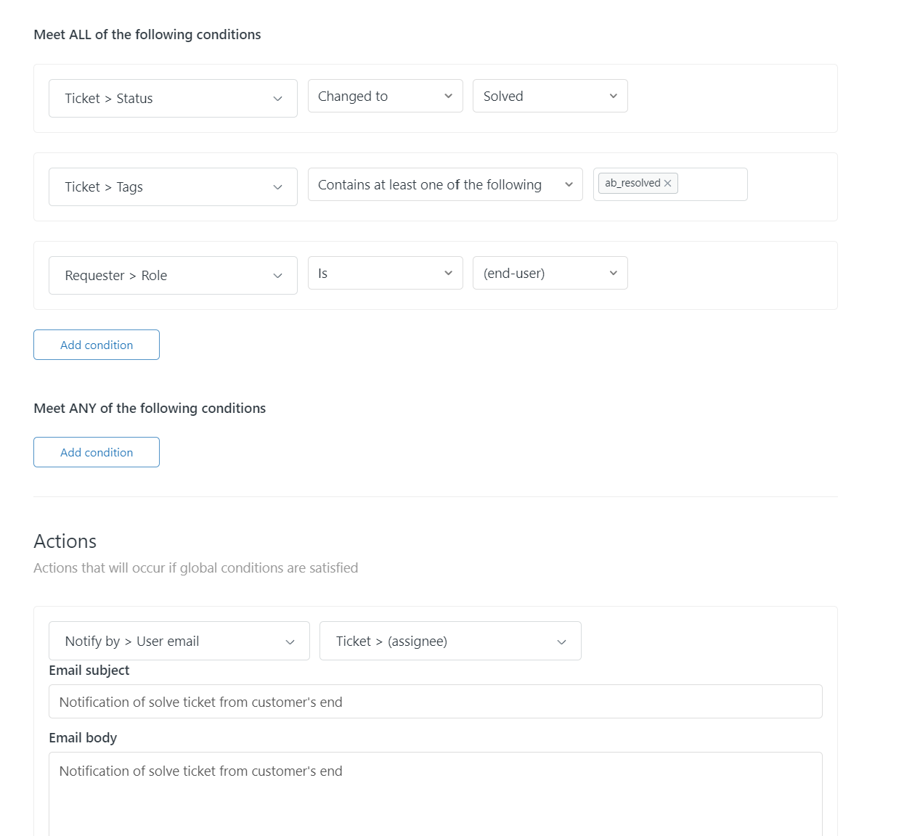Add condition under Meet ANY section

[97, 453]
